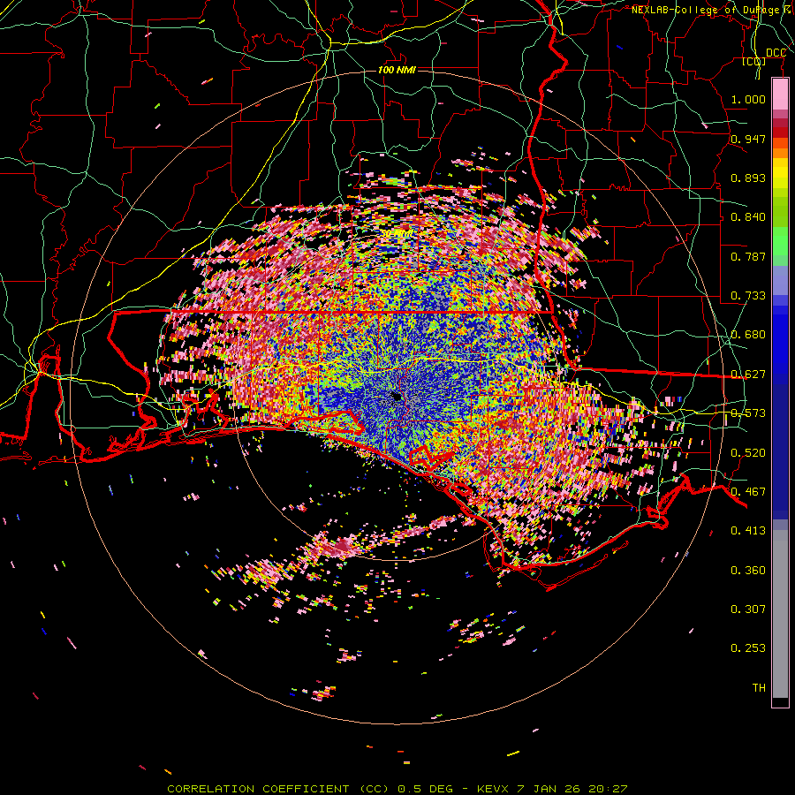Image resolution: width=795 pixels, height=795 pixels.
Task: Click the 20:27 timestamp in the caption
Action: coord(609,789)
